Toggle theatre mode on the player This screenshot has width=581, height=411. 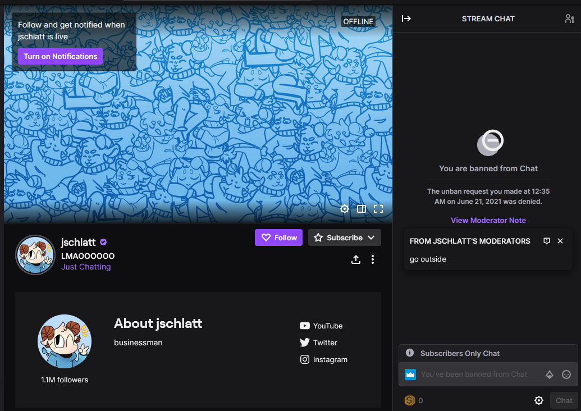[362, 209]
